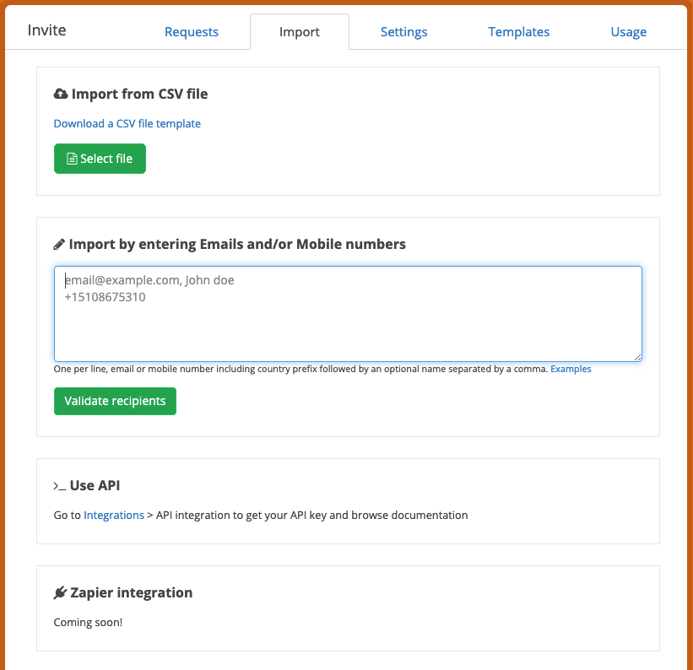Switch to the Settings tab
The height and width of the screenshot is (670, 693).
coord(404,32)
